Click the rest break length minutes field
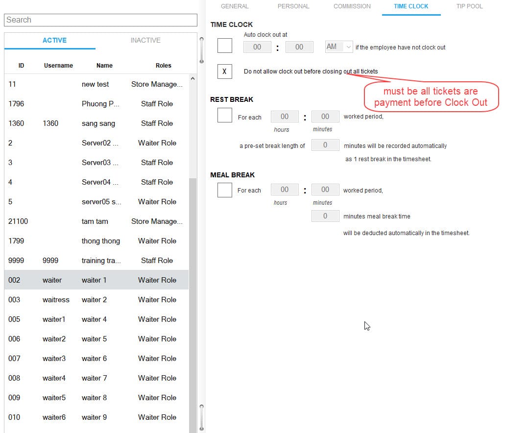The width and height of the screenshot is (505, 433). pos(325,145)
